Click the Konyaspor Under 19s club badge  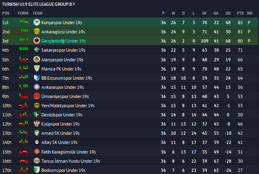37,23
